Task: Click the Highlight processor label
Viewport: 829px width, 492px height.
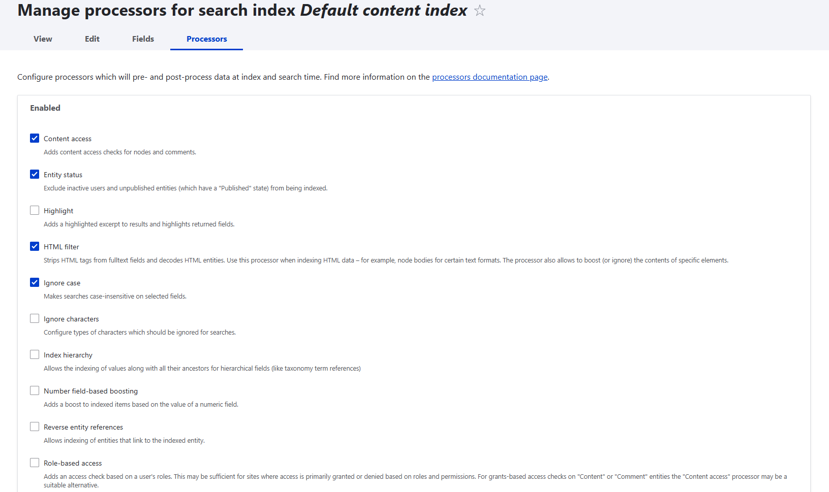Action: 58,210
